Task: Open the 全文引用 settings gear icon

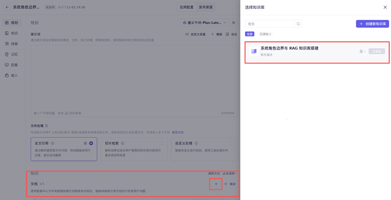Action: point(85,143)
